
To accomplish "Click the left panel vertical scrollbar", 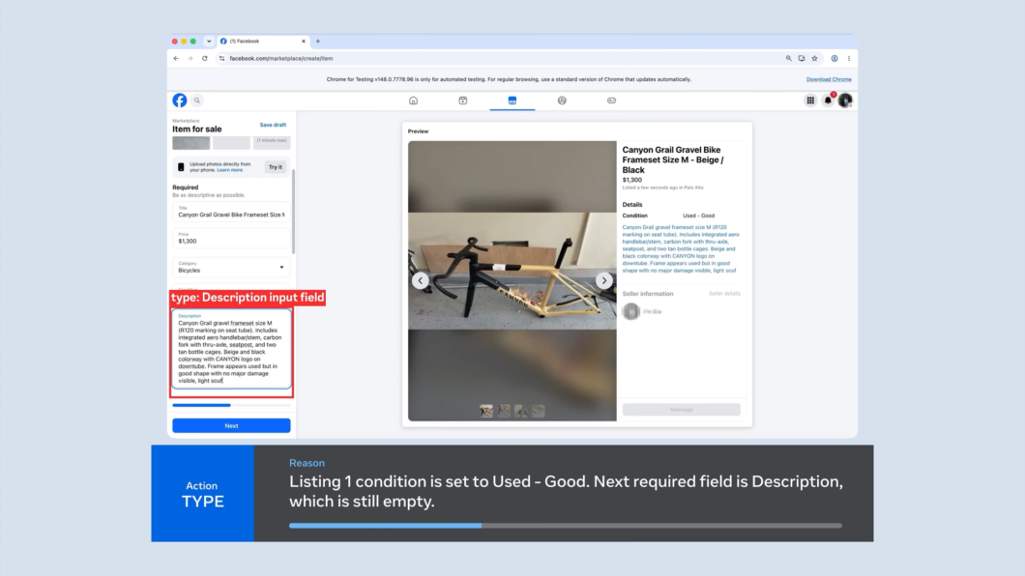I will (x=294, y=212).
